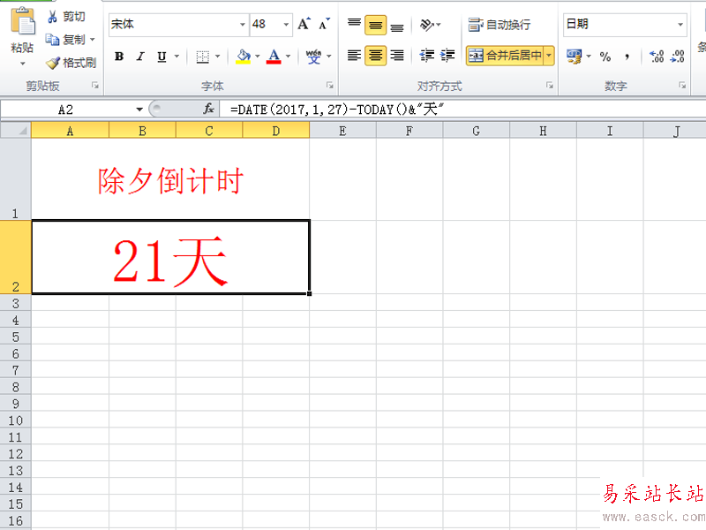Decrease font size with the small A icon

click(324, 24)
